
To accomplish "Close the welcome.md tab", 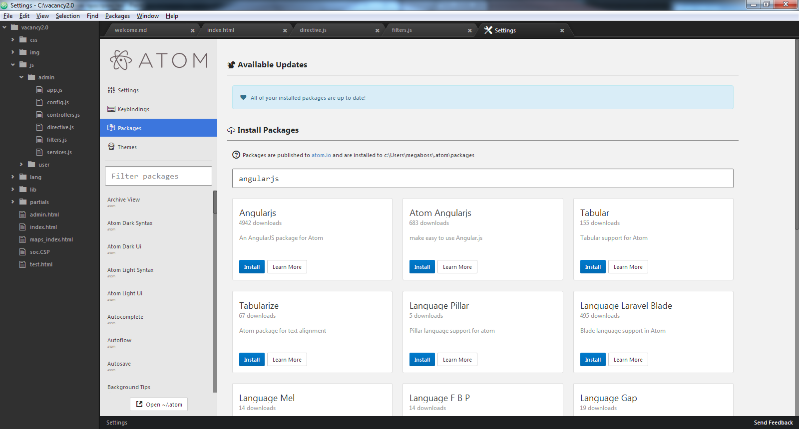I will (x=193, y=30).
